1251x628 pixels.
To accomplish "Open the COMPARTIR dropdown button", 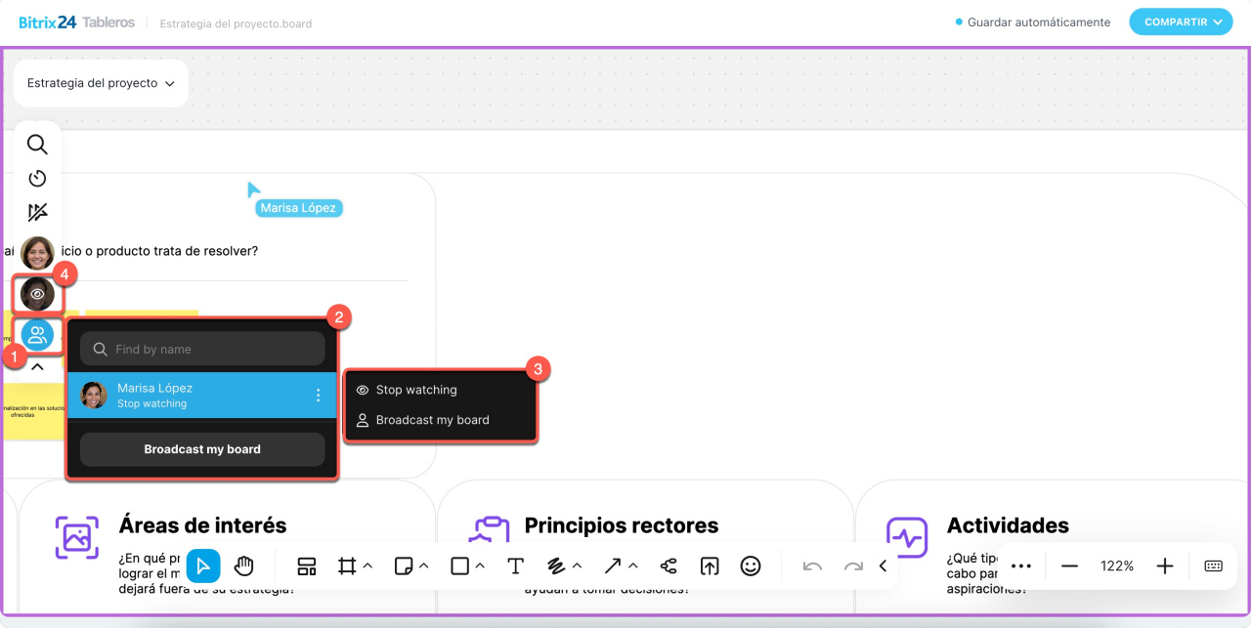I will click(x=1181, y=21).
